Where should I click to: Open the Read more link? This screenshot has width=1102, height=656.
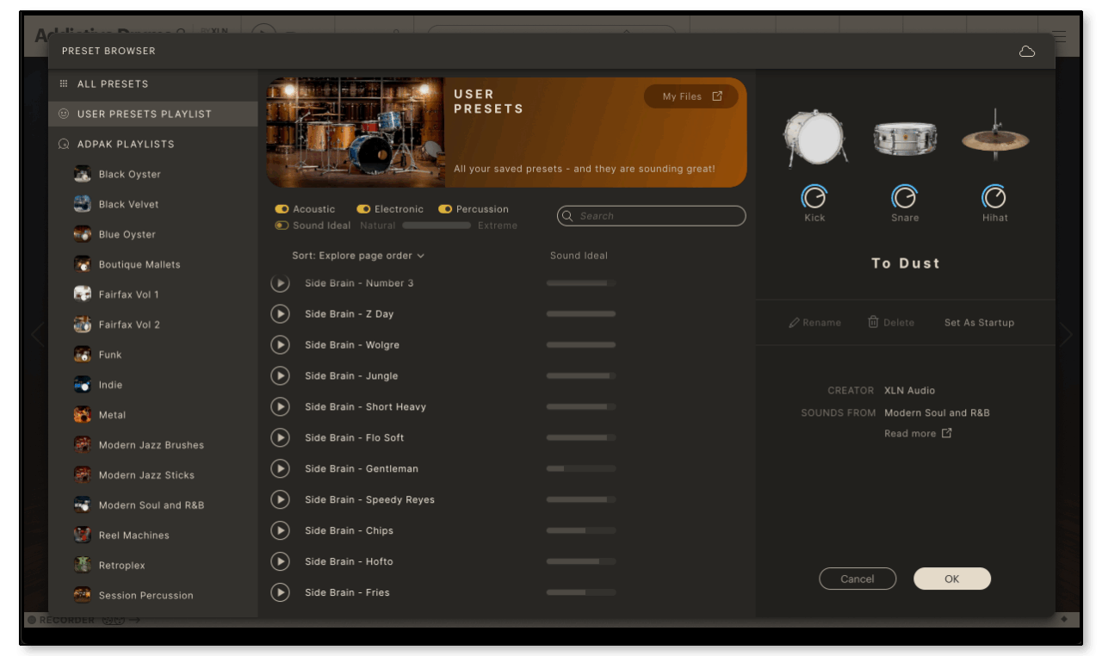(918, 434)
